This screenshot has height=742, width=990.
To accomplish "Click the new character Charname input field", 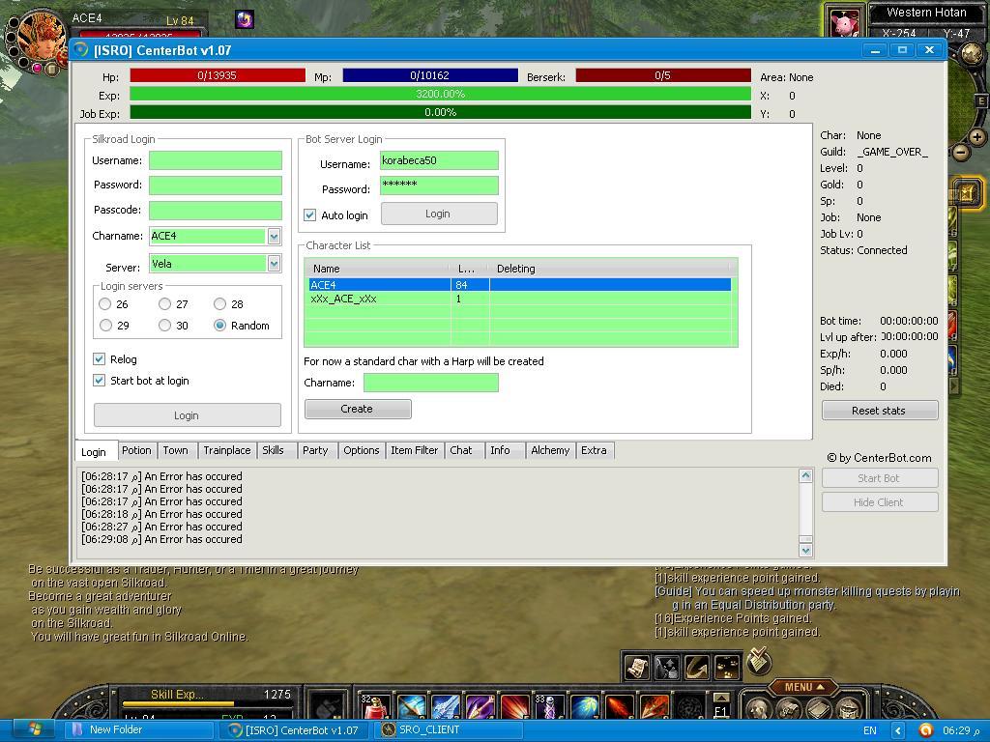I will point(431,383).
